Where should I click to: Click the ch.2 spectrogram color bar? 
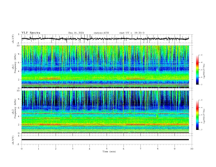tap(197, 115)
